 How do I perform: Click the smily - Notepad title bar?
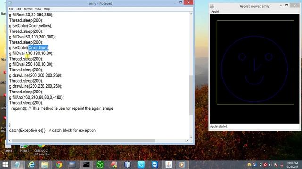(100, 3)
